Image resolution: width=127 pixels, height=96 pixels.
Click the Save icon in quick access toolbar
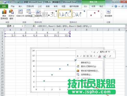point(5,2)
